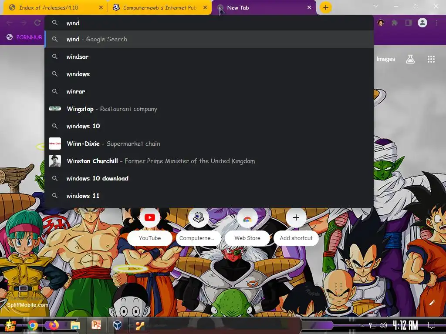This screenshot has height=334, width=446.
Task: Reload the page
Action: 37,23
